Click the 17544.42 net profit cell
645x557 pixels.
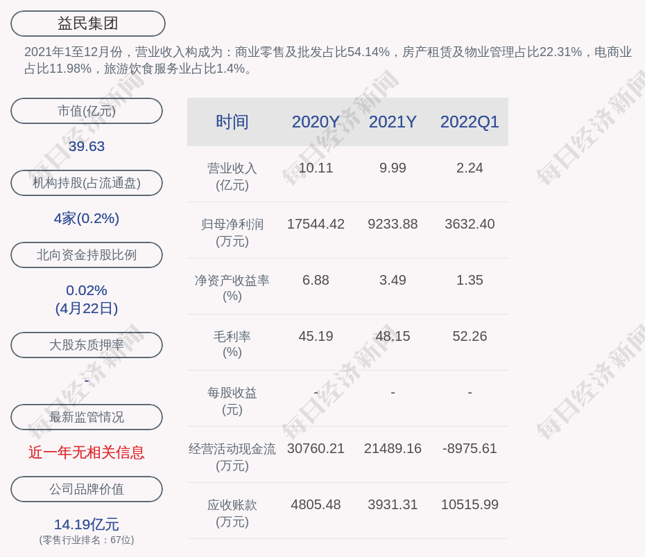tap(316, 224)
